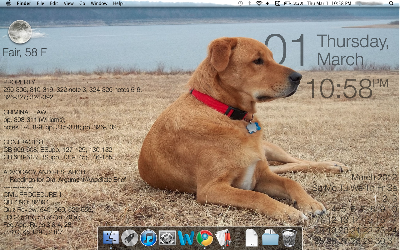Click the "Fair, 58 F" weather text
This screenshot has height=250, width=400.
coord(25,52)
